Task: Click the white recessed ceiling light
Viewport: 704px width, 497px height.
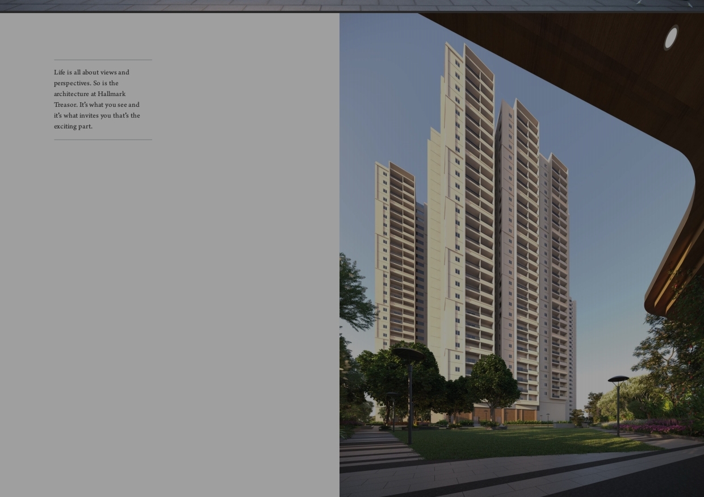Action: point(671,37)
